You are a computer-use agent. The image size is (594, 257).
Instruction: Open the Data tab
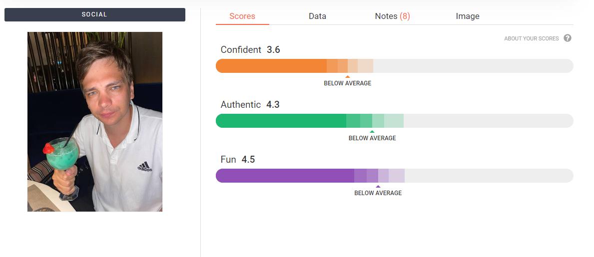317,16
